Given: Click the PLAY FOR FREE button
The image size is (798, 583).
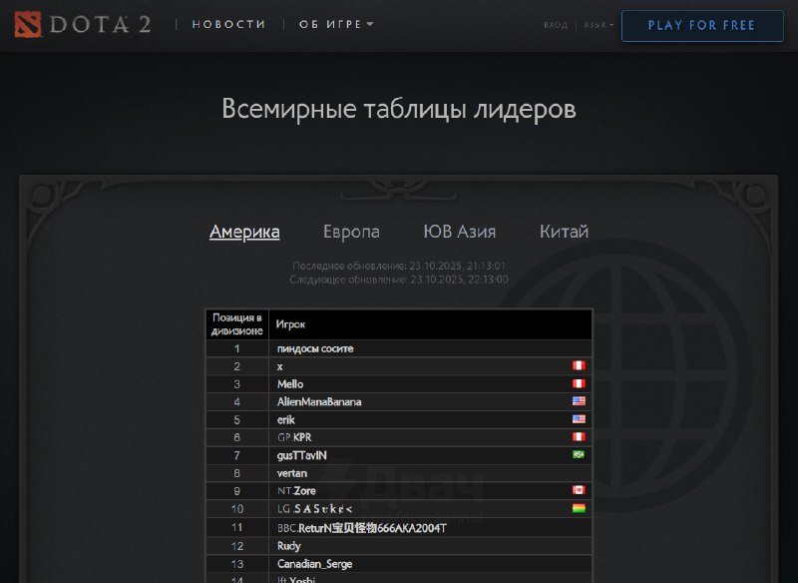Looking at the screenshot, I should pyautogui.click(x=702, y=26).
